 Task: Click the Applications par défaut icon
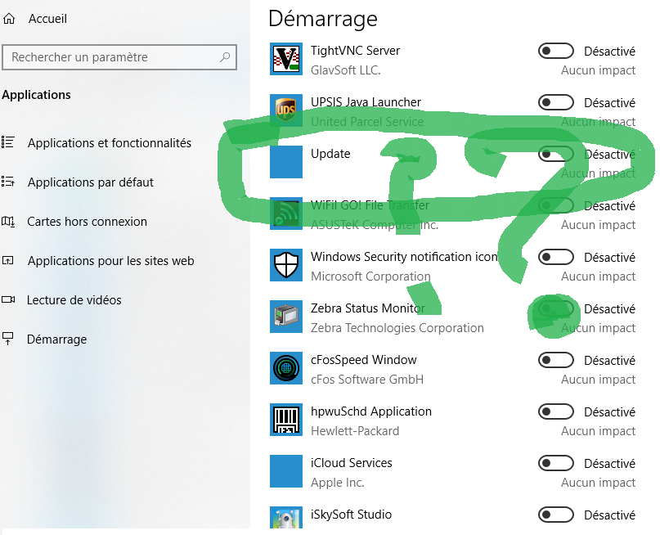tap(8, 182)
